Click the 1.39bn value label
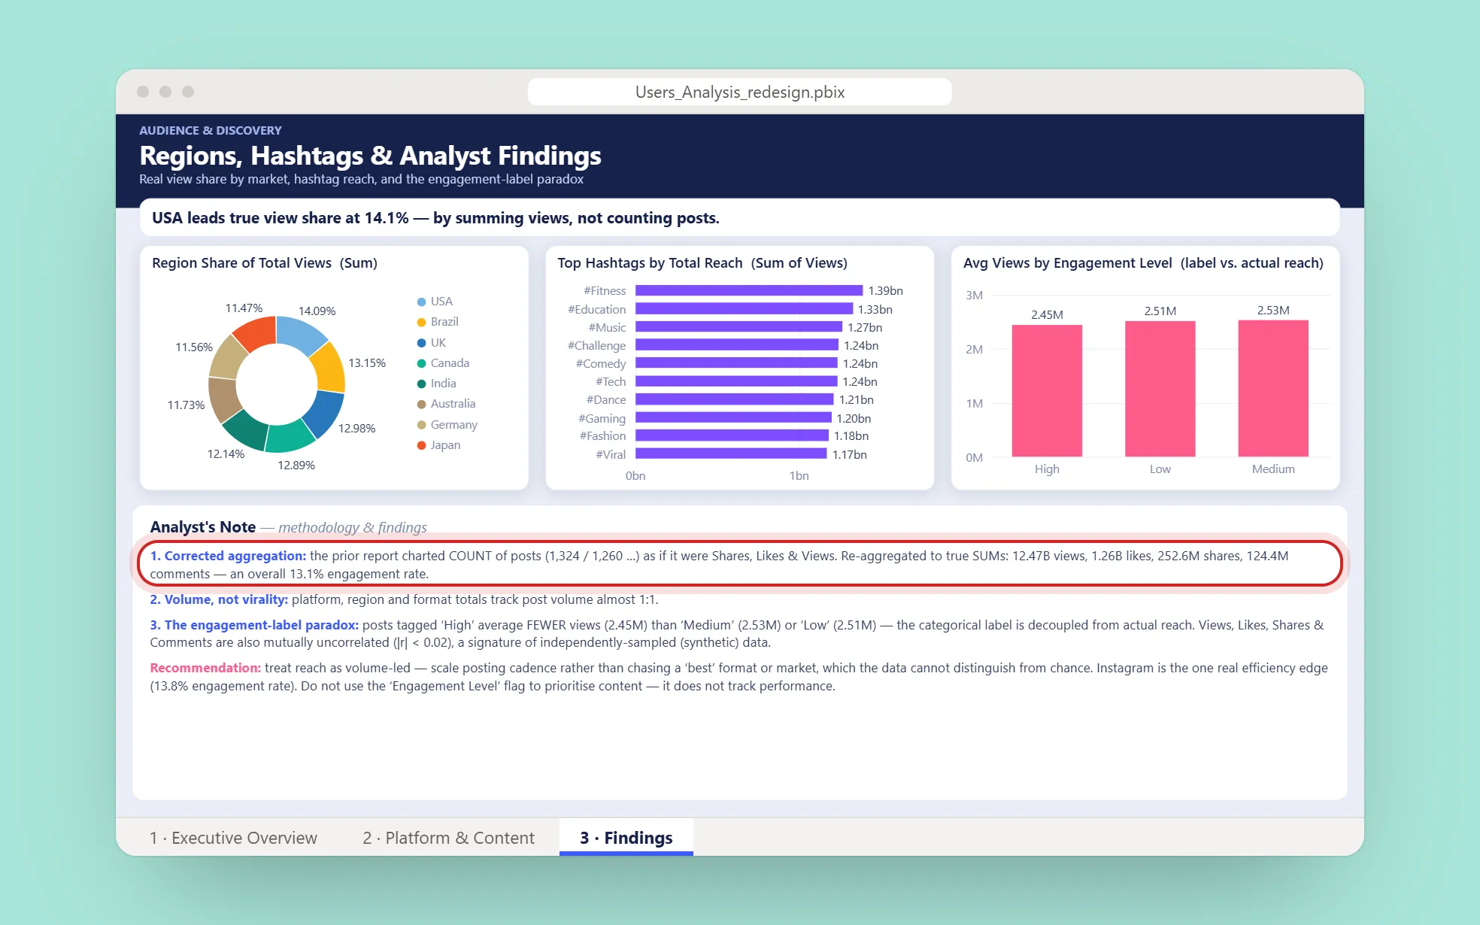Screen dimensions: 1480x925 (x=885, y=290)
